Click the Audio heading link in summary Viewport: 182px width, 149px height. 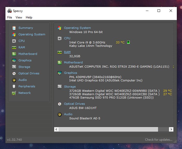point(68,114)
